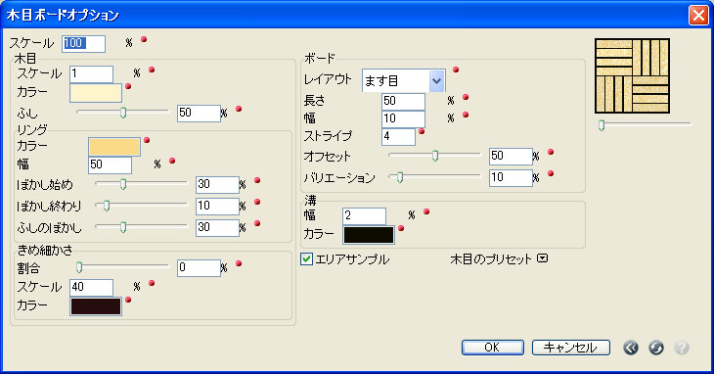Click the red dot beside ふしのぼかし

(x=257, y=223)
